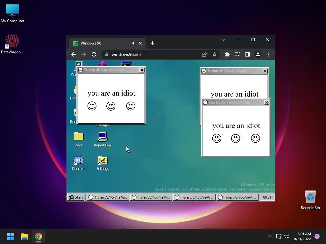Click the Windows 96 clock 08:01
Viewport: 326px width, 244px height.
267,197
